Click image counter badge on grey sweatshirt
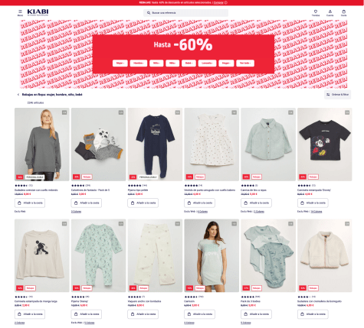364x328 pixels. tap(64, 112)
